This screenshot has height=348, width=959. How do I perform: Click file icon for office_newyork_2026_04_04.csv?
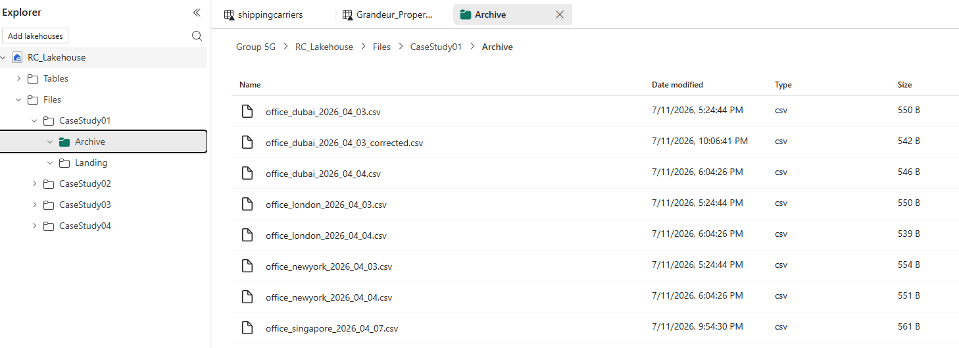click(x=247, y=297)
